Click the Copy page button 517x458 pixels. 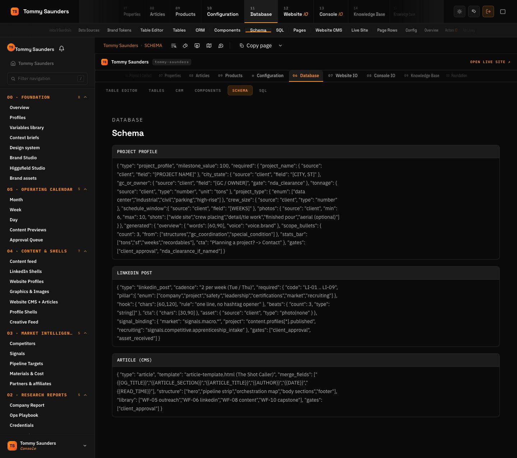tap(255, 46)
